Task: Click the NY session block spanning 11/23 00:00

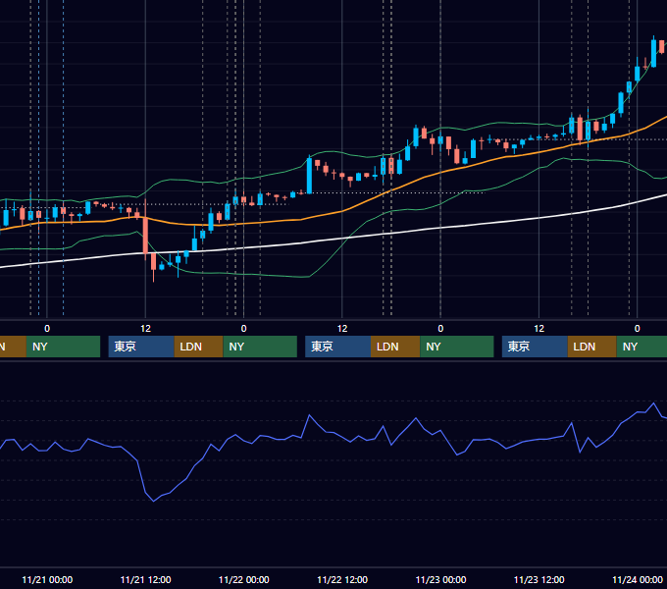Action: [x=457, y=347]
